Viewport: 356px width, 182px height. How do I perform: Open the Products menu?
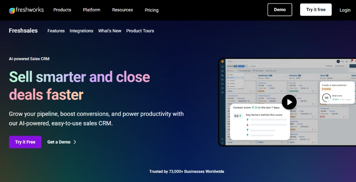62,10
